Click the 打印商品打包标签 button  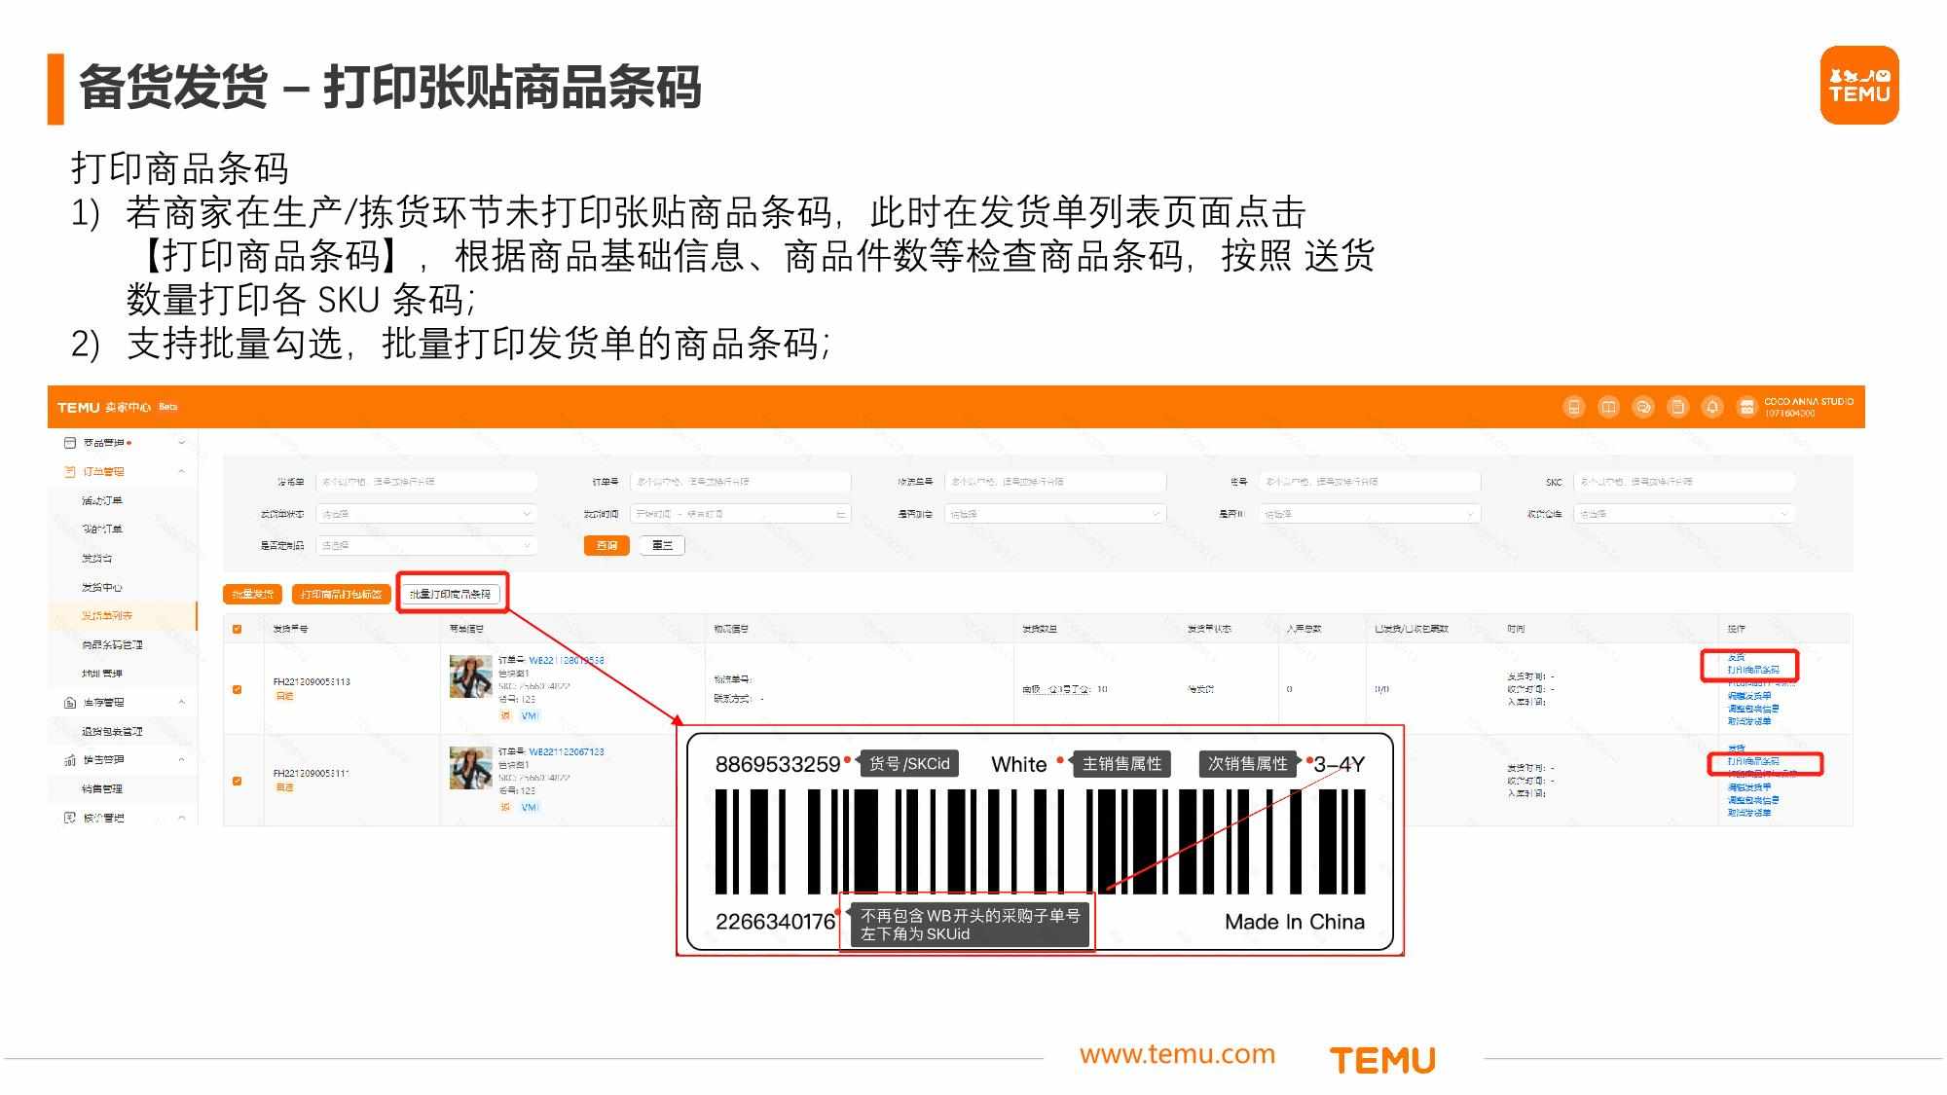[341, 594]
